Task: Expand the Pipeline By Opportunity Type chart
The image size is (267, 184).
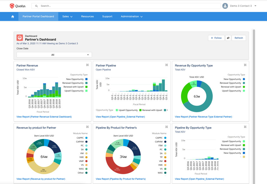Action: 245,127
